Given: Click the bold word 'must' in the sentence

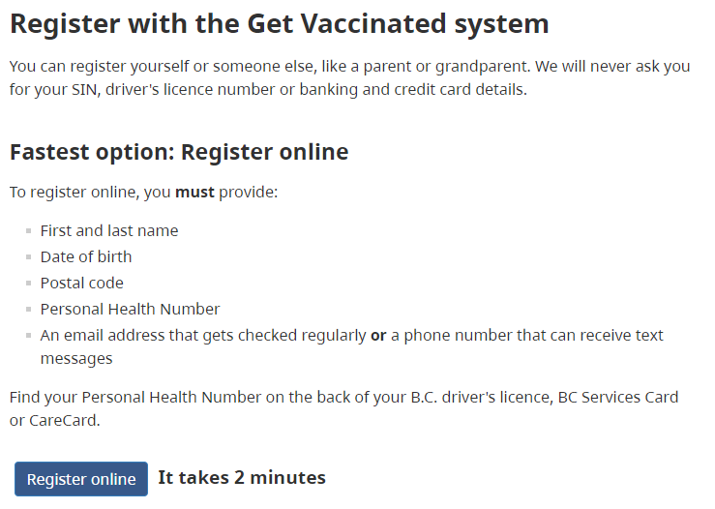Looking at the screenshot, I should pos(194,192).
